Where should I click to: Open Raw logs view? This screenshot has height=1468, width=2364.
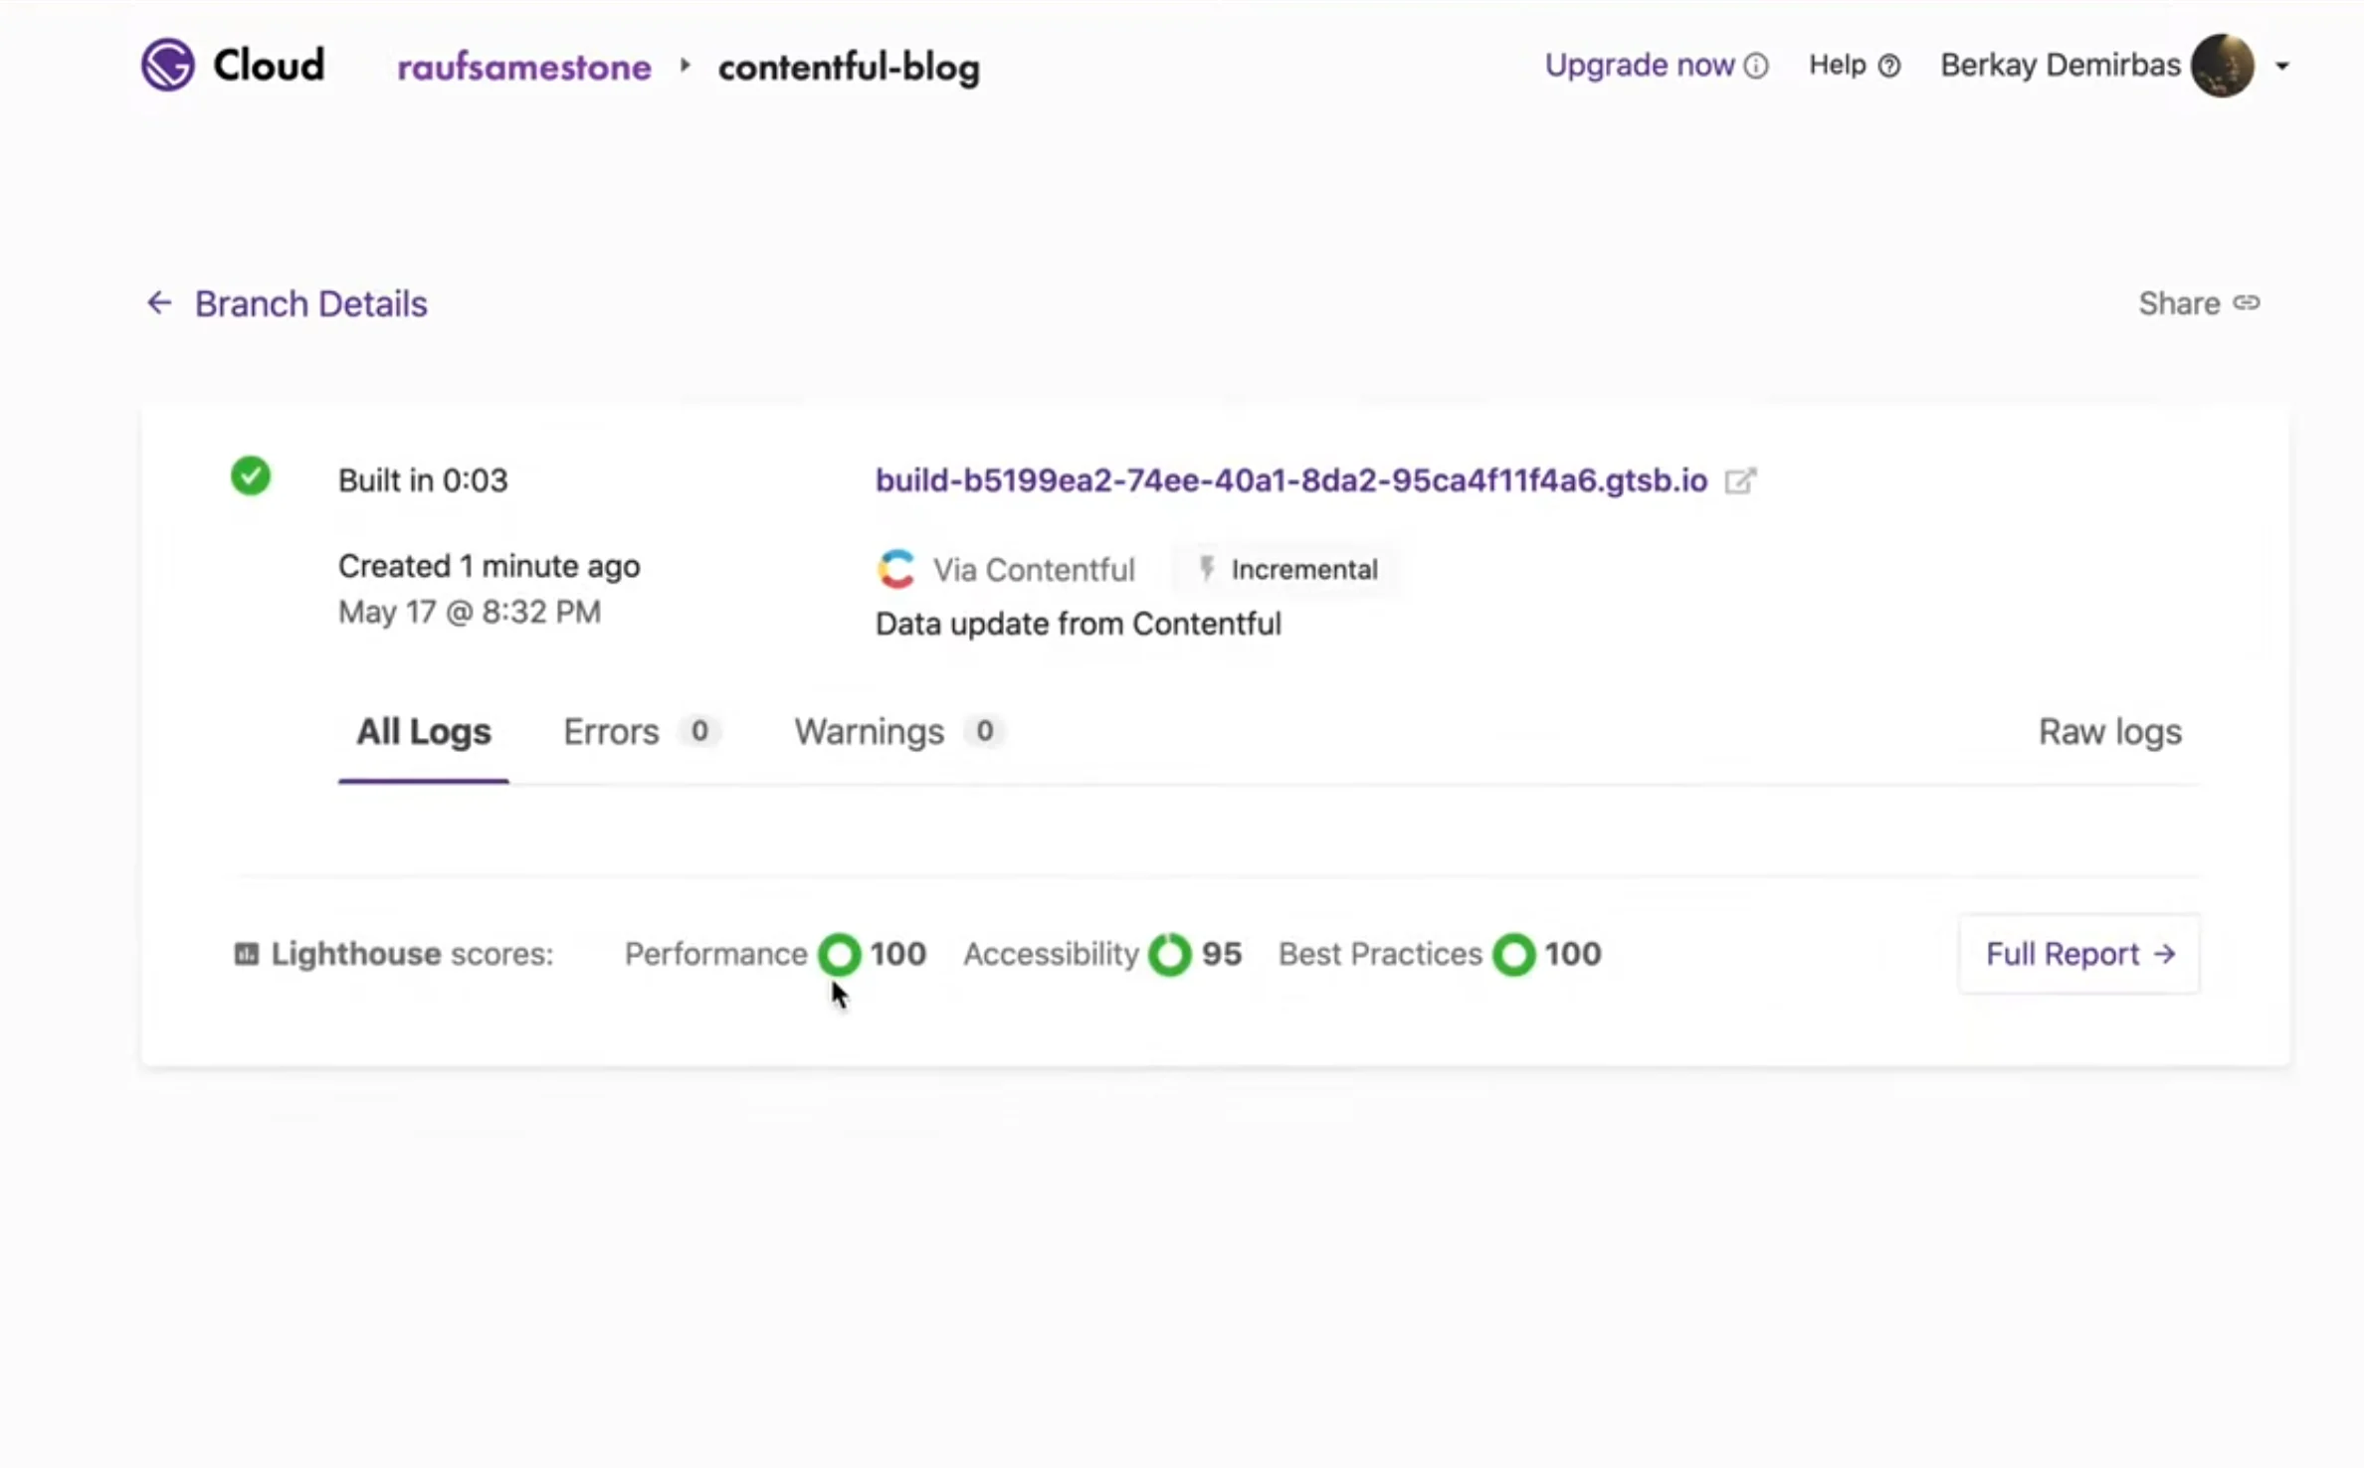pos(2109,732)
